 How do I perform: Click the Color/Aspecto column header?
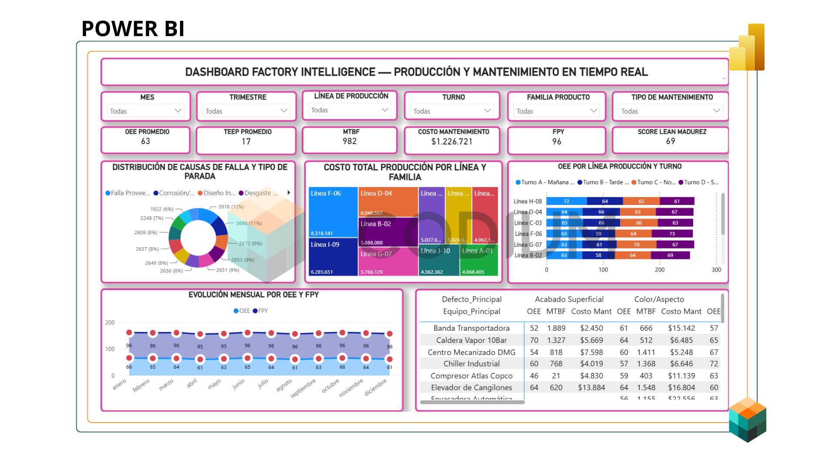pos(659,299)
